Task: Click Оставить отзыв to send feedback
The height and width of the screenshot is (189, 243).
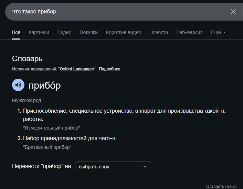Action: [x=221, y=186]
